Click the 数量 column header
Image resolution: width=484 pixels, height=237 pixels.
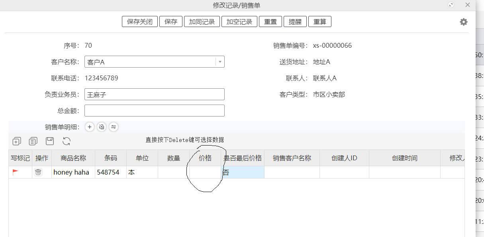pyautogui.click(x=174, y=158)
